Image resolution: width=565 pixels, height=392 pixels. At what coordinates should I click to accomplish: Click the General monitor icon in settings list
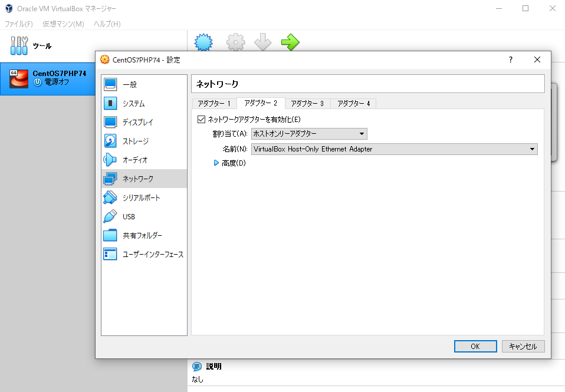click(x=110, y=85)
